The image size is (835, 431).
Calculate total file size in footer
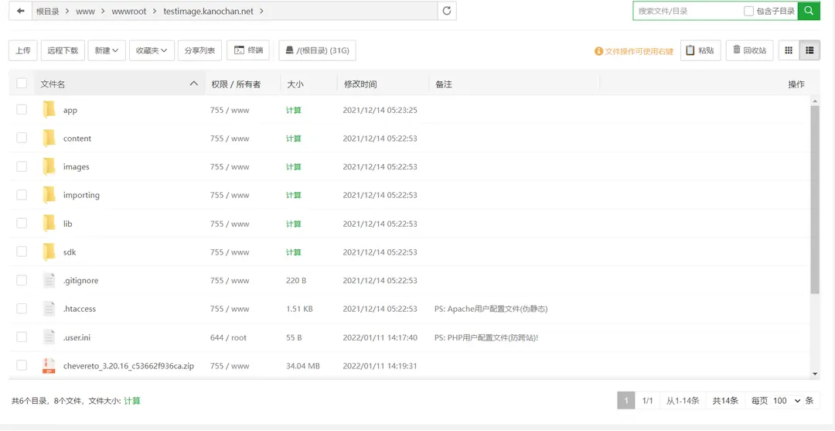pyautogui.click(x=132, y=401)
